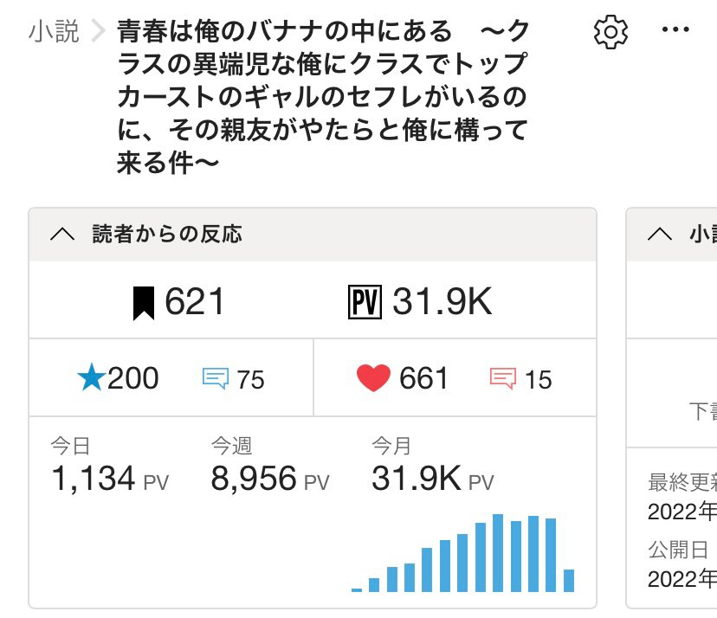Collapse the right-side panel chevron
717x618 pixels.
click(659, 234)
